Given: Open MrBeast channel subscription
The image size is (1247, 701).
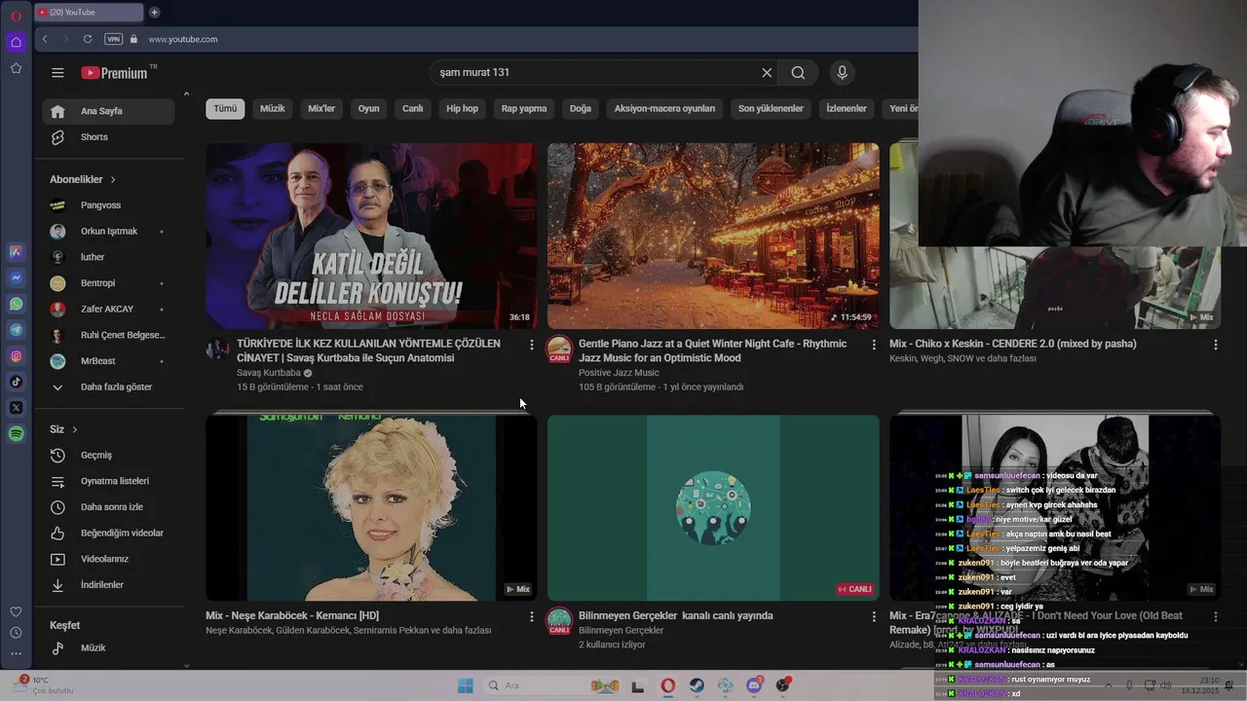Looking at the screenshot, I should click(108, 361).
